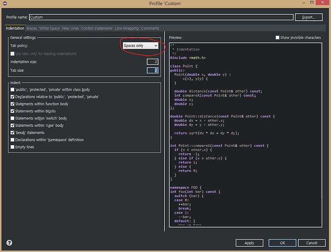331x252 pixels.
Task: Check 'public, protected, private within class body'
Action: [12, 90]
